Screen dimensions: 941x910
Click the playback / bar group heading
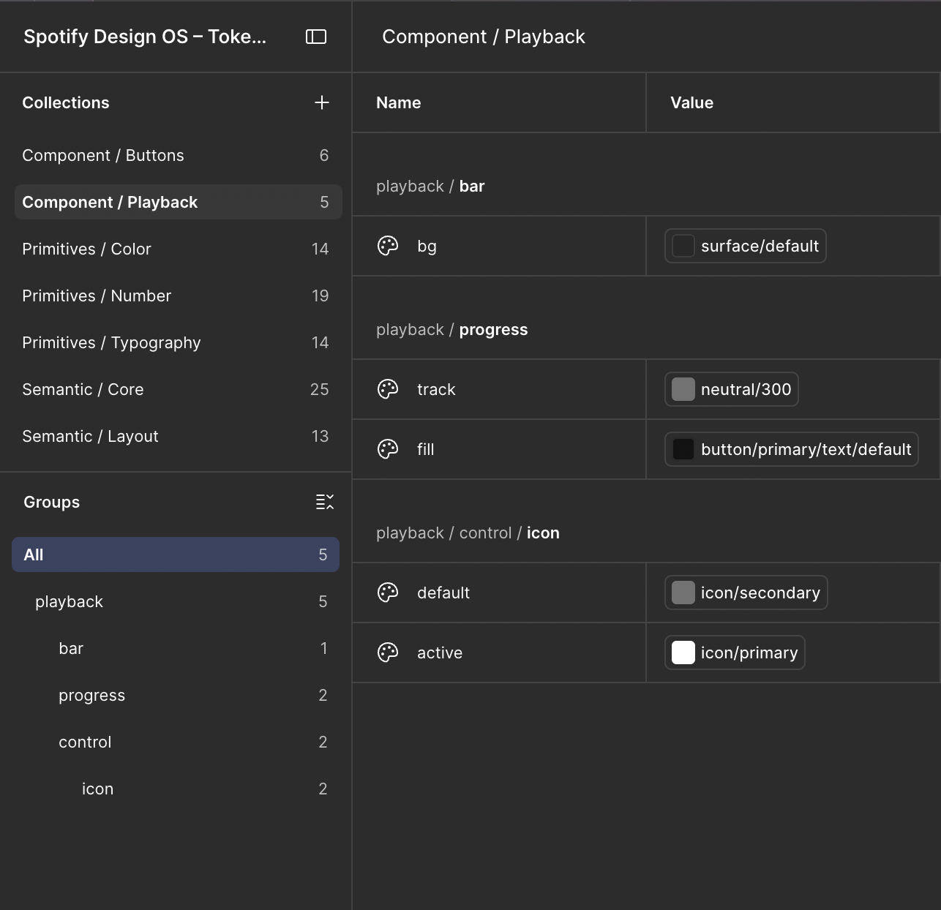pyautogui.click(x=430, y=186)
